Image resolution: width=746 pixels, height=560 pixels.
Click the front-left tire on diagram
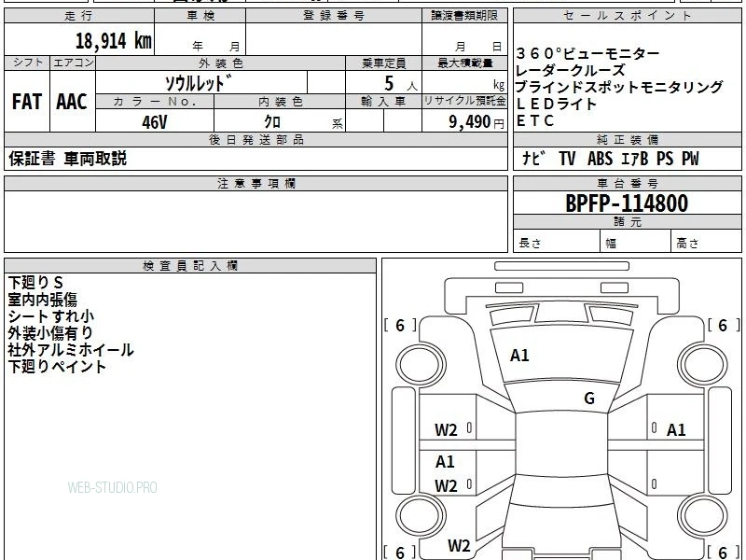[x=421, y=364]
